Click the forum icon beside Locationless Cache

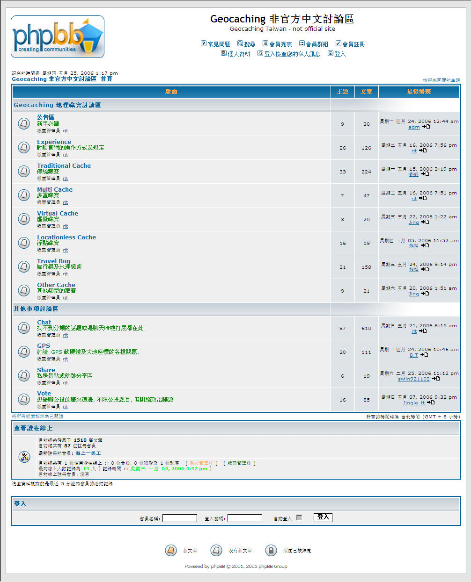coord(24,243)
